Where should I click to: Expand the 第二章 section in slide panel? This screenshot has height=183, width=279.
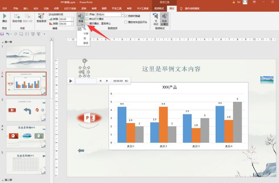tap(3, 180)
